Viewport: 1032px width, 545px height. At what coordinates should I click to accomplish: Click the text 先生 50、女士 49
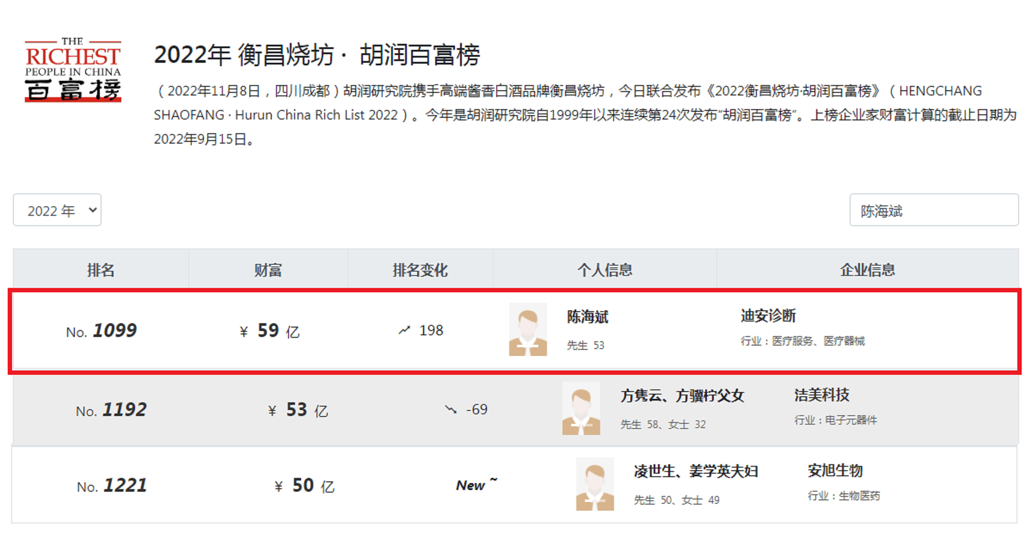click(x=676, y=500)
